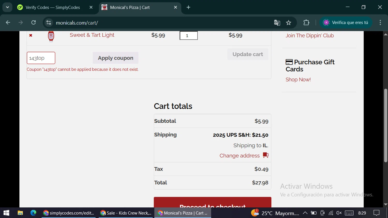Click the red delivery truck icon
The height and width of the screenshot is (218, 388).
coord(266,155)
